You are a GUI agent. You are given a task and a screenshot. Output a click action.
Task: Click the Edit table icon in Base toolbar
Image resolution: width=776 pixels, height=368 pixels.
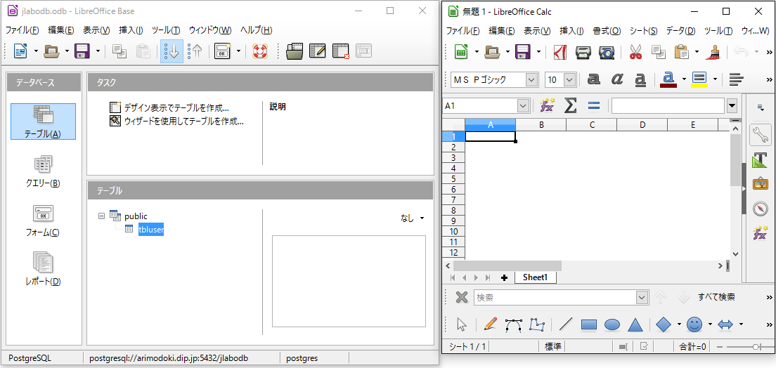coord(317,51)
